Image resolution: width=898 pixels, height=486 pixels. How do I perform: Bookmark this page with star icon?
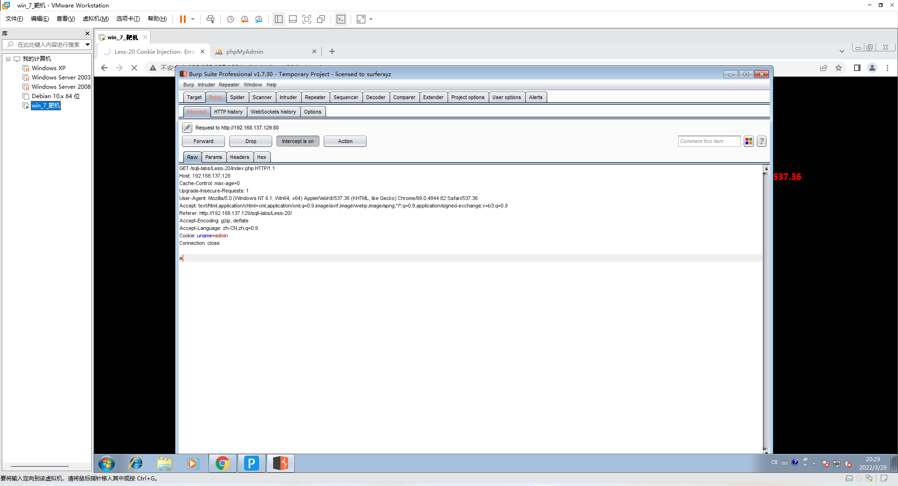(839, 68)
